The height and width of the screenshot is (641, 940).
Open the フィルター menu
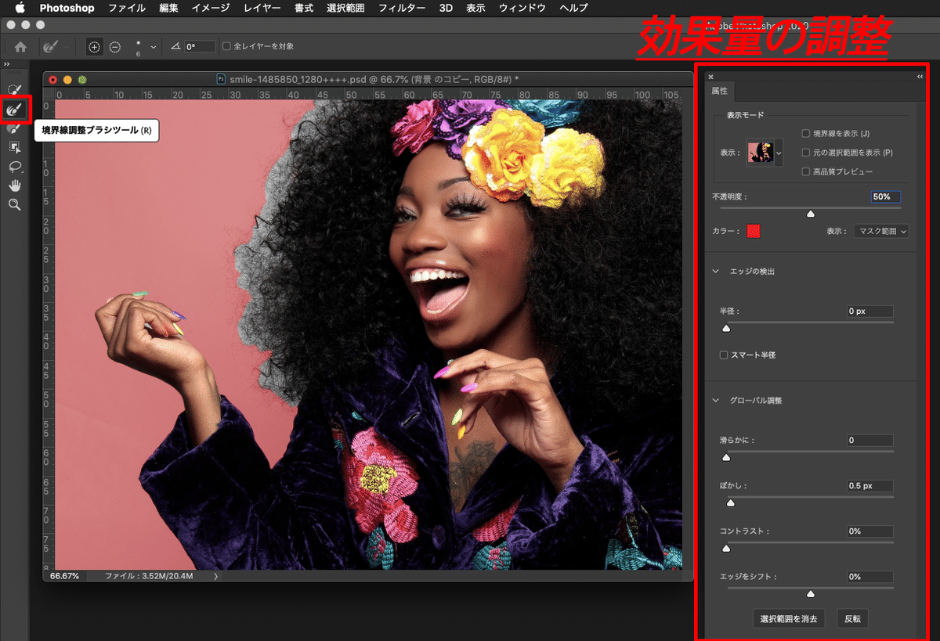(x=402, y=8)
